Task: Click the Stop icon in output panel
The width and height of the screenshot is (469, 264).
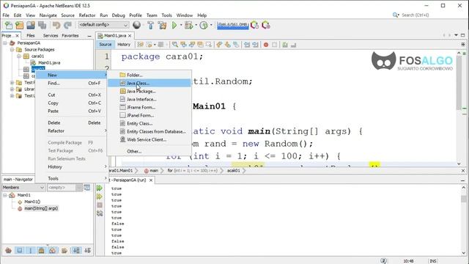Action: (100, 205)
